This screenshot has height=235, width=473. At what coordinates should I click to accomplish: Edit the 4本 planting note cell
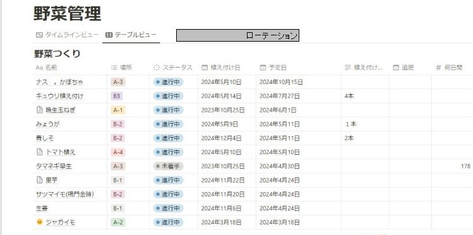pyautogui.click(x=365, y=96)
